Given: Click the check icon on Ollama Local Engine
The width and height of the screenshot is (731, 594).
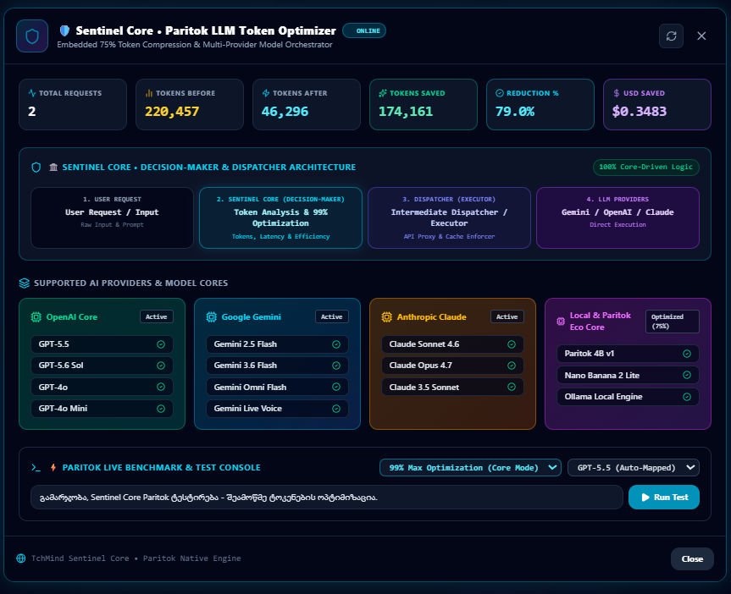Looking at the screenshot, I should click(x=687, y=397).
